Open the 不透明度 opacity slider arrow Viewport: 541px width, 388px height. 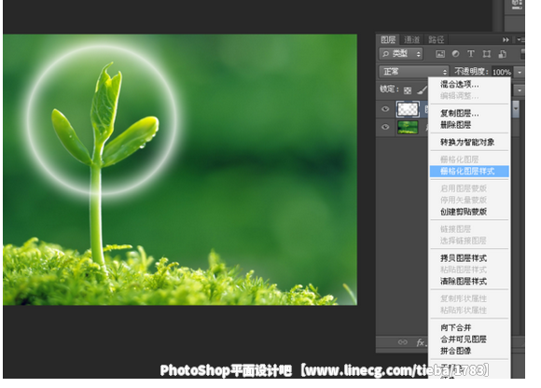[x=520, y=72]
